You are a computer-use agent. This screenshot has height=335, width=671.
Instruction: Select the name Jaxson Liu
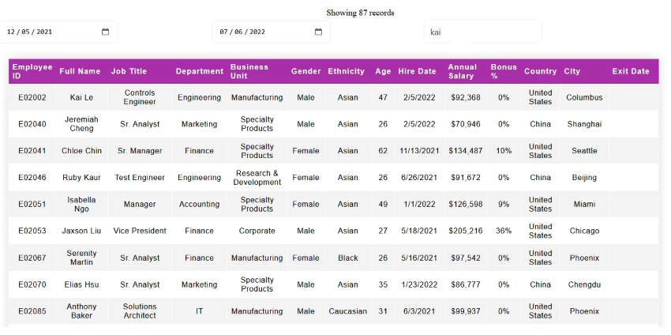81,231
